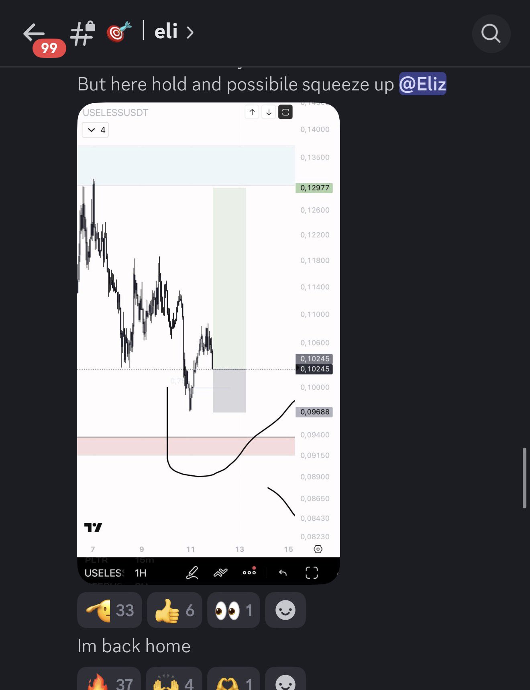Expand the collapsed indicators count 4

point(96,130)
